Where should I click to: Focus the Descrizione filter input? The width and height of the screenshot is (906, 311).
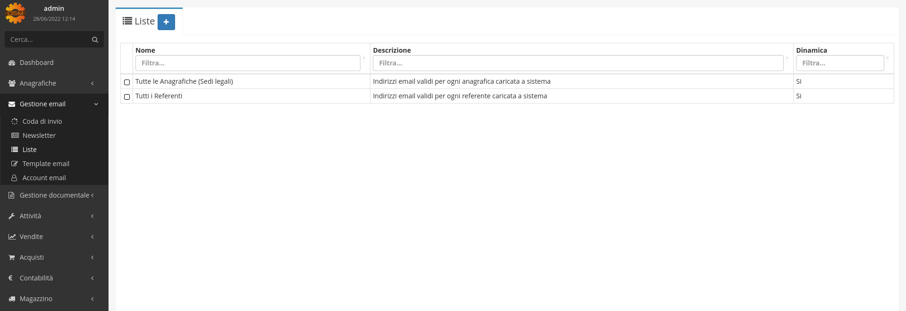pos(578,63)
